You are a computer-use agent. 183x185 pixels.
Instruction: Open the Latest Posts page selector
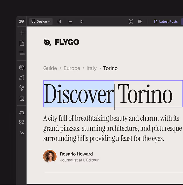pos(166,21)
